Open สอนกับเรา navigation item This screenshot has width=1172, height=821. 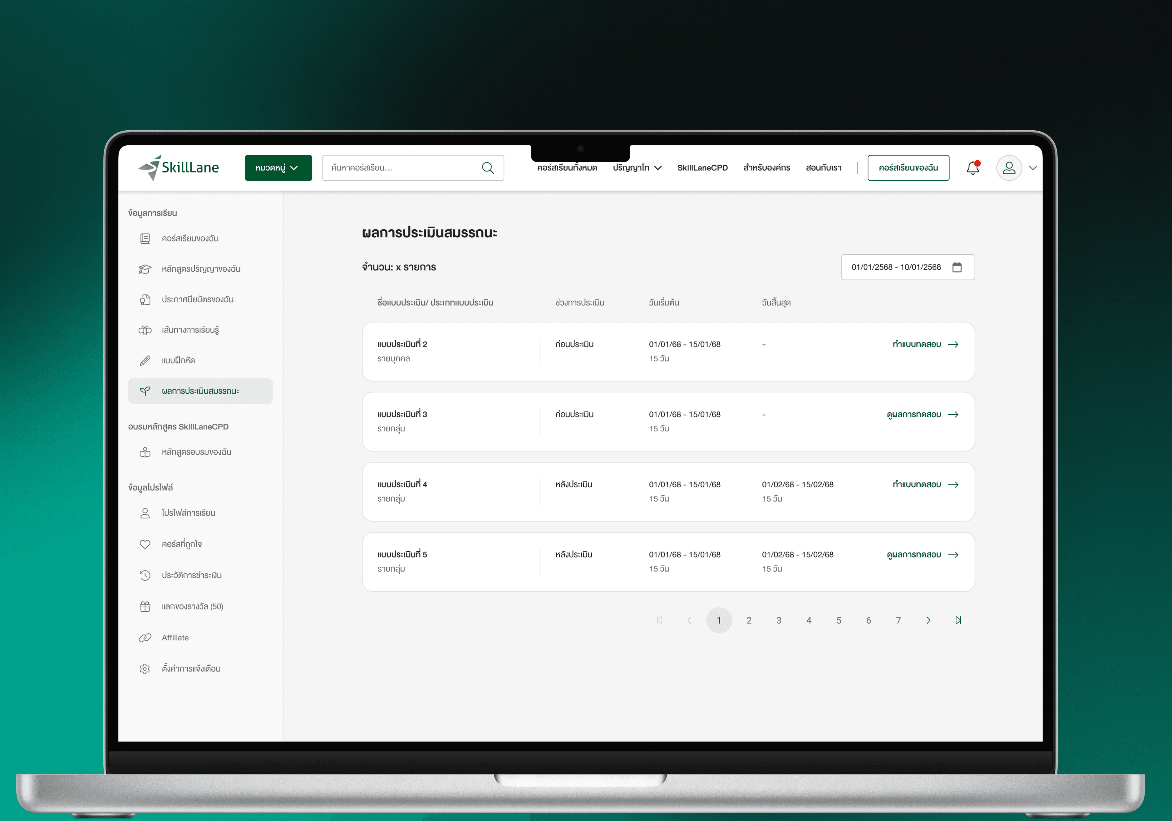pyautogui.click(x=823, y=168)
